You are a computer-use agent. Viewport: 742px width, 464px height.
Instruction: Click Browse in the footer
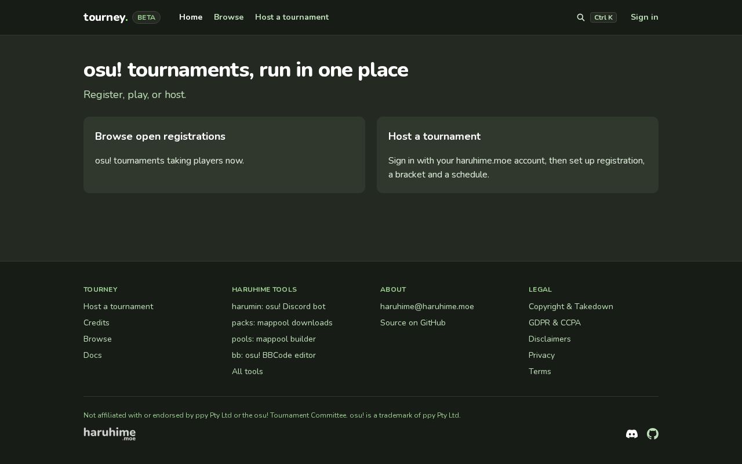click(x=97, y=339)
